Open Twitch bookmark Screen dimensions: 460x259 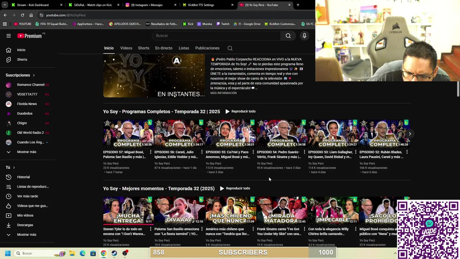coord(222,24)
